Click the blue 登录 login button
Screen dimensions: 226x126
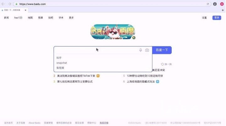217,18
